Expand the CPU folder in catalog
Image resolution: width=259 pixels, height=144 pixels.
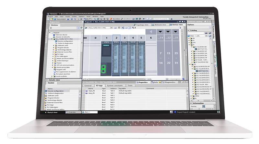189,43
